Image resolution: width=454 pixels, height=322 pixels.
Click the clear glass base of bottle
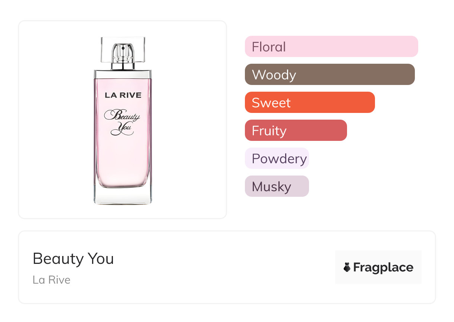pyautogui.click(x=123, y=196)
